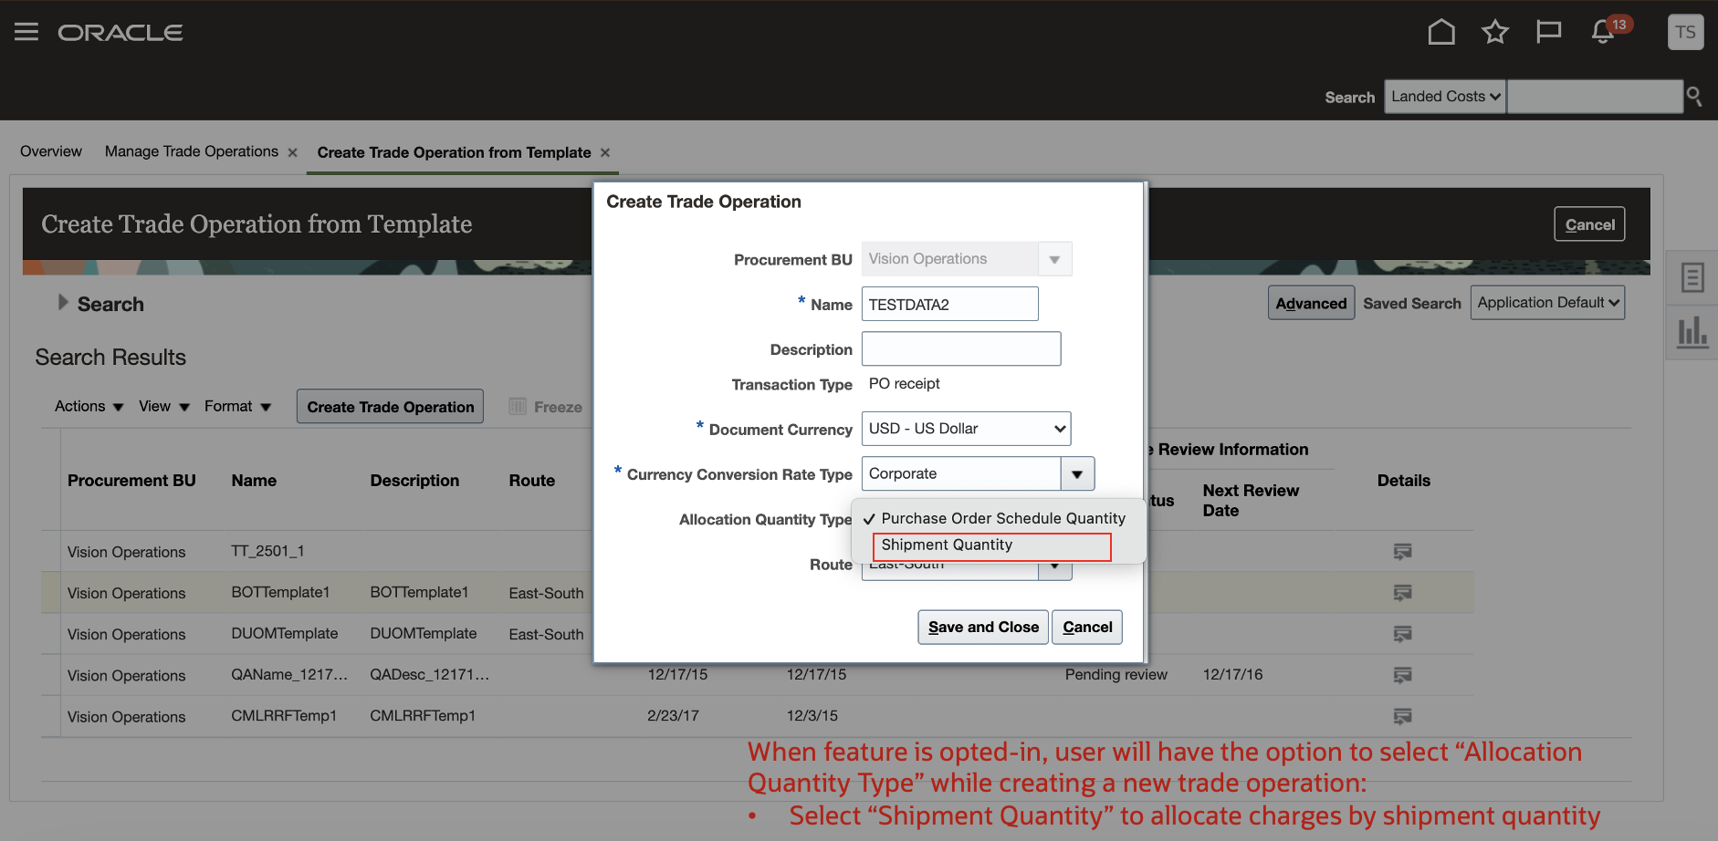Select the TT_2501_1 row name

click(267, 551)
